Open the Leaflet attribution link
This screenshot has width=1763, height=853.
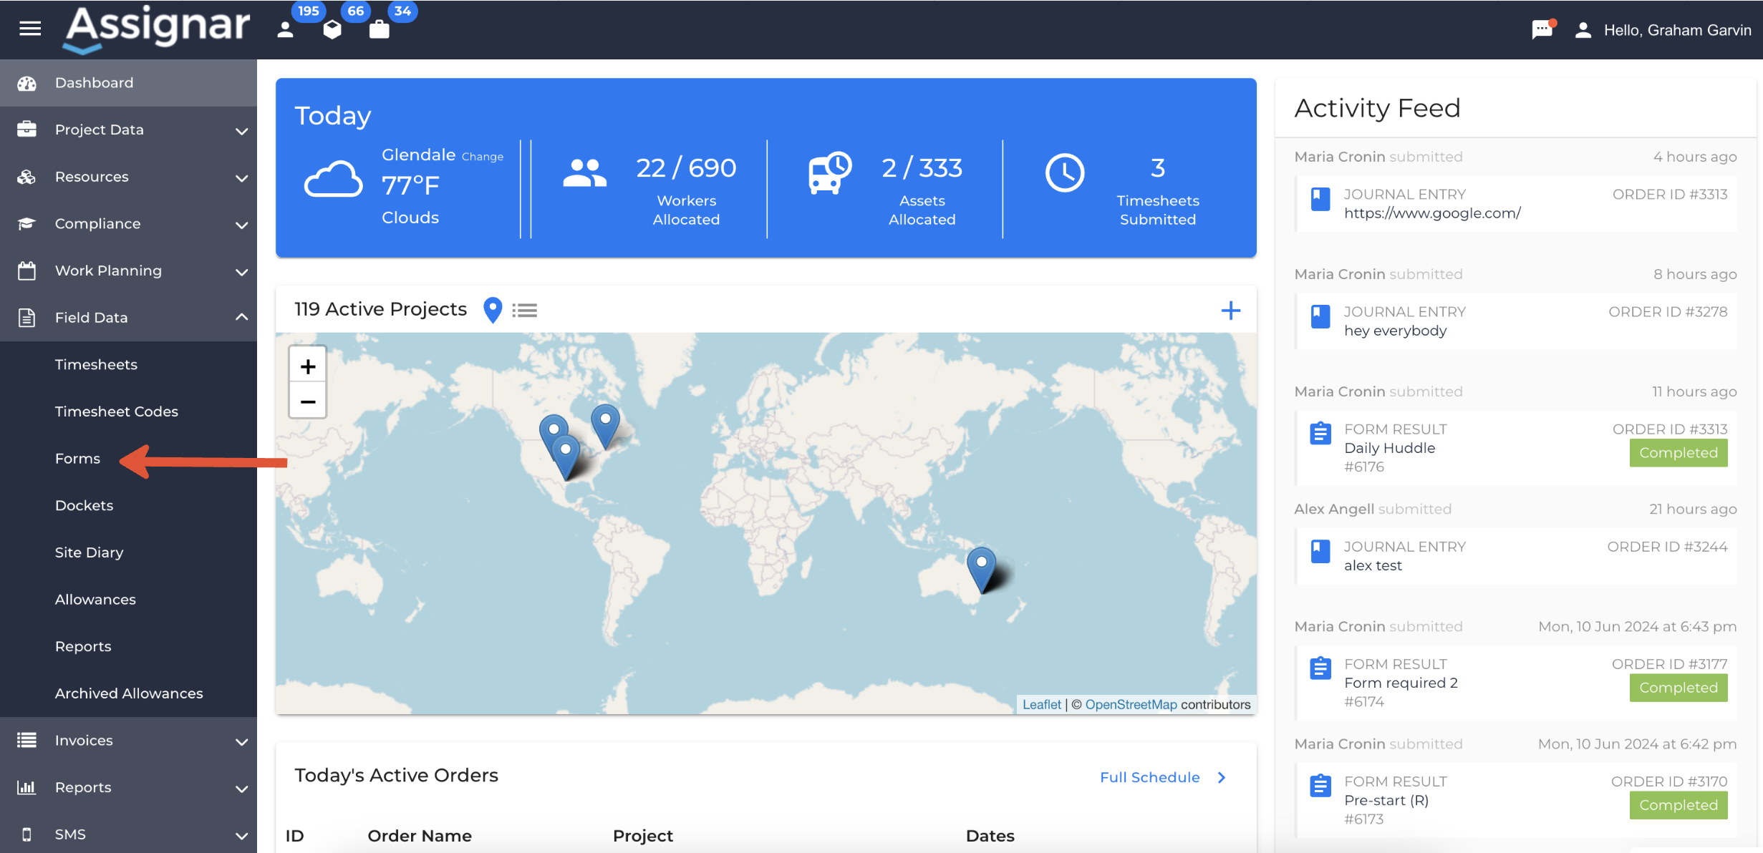[x=1041, y=704]
